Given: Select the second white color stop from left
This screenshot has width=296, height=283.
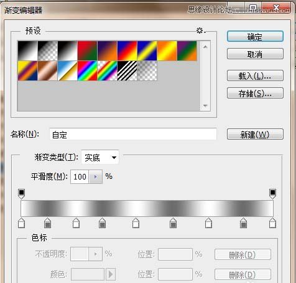Looking at the screenshot, I should [x=76, y=223].
